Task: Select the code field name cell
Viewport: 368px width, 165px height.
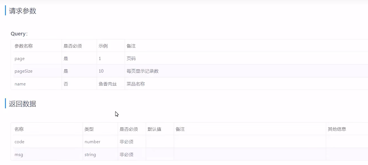Action: pyautogui.click(x=19, y=142)
